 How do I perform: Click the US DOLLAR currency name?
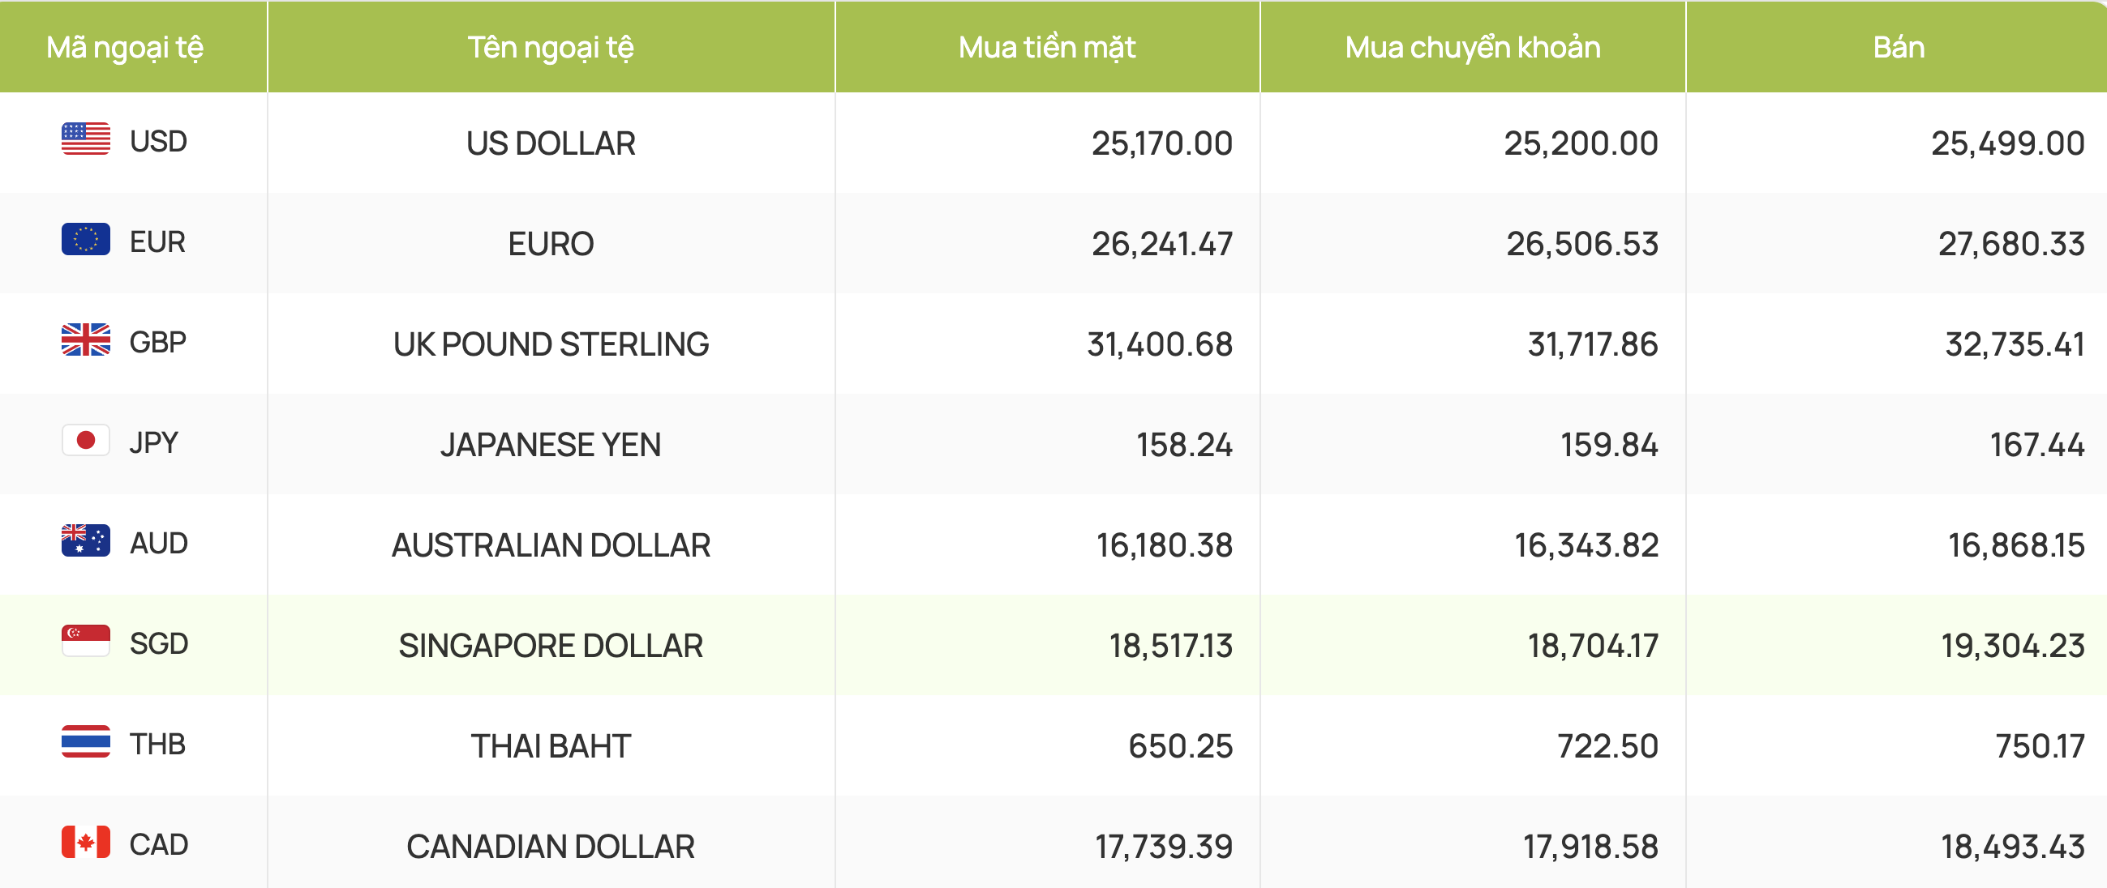[x=551, y=143]
